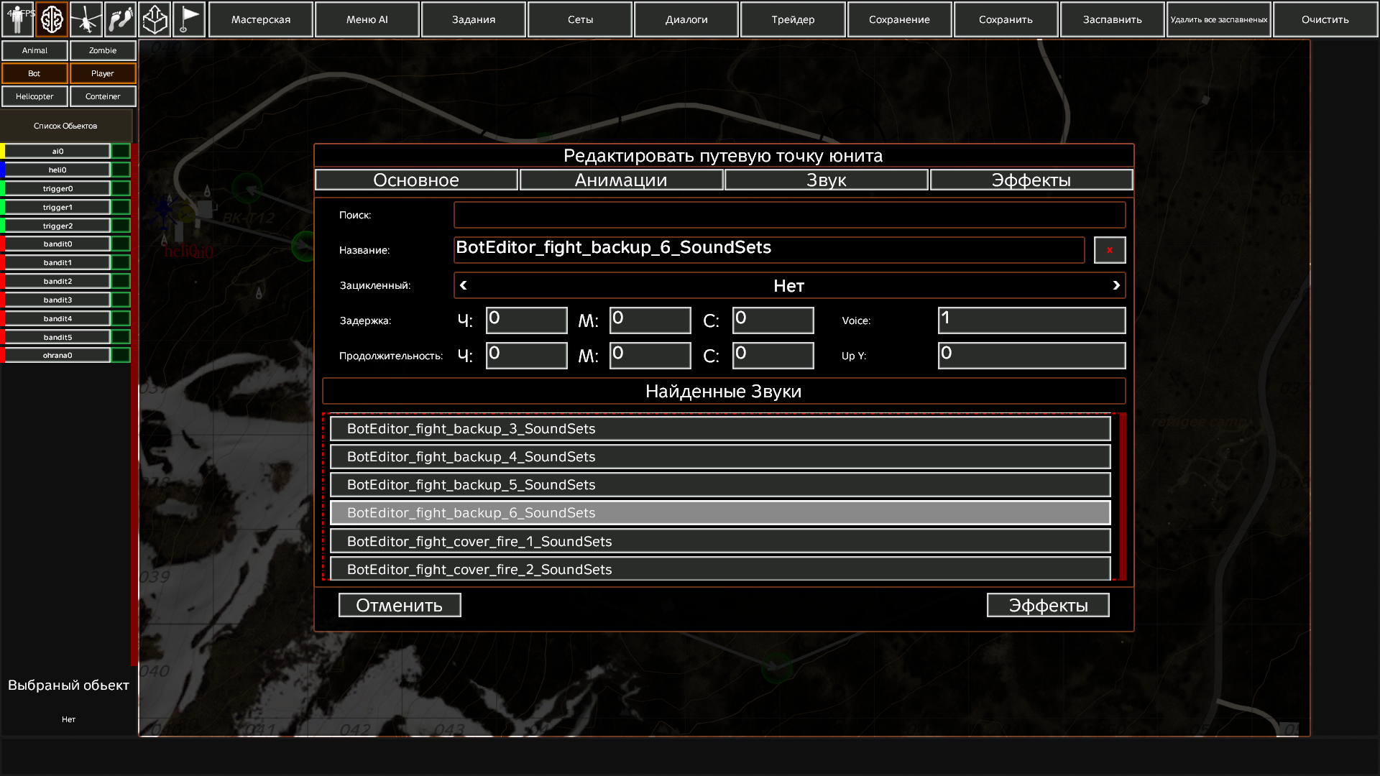
Task: Select the flag waypoint icon
Action: pyautogui.click(x=189, y=19)
